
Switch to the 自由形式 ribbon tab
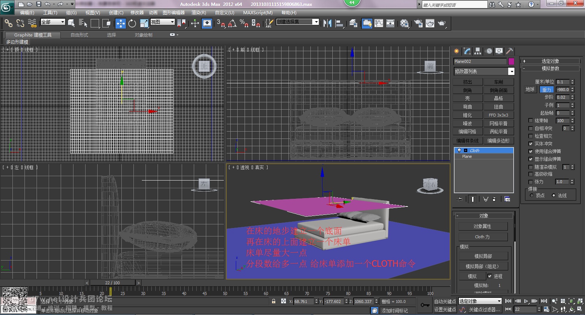[x=79, y=35]
